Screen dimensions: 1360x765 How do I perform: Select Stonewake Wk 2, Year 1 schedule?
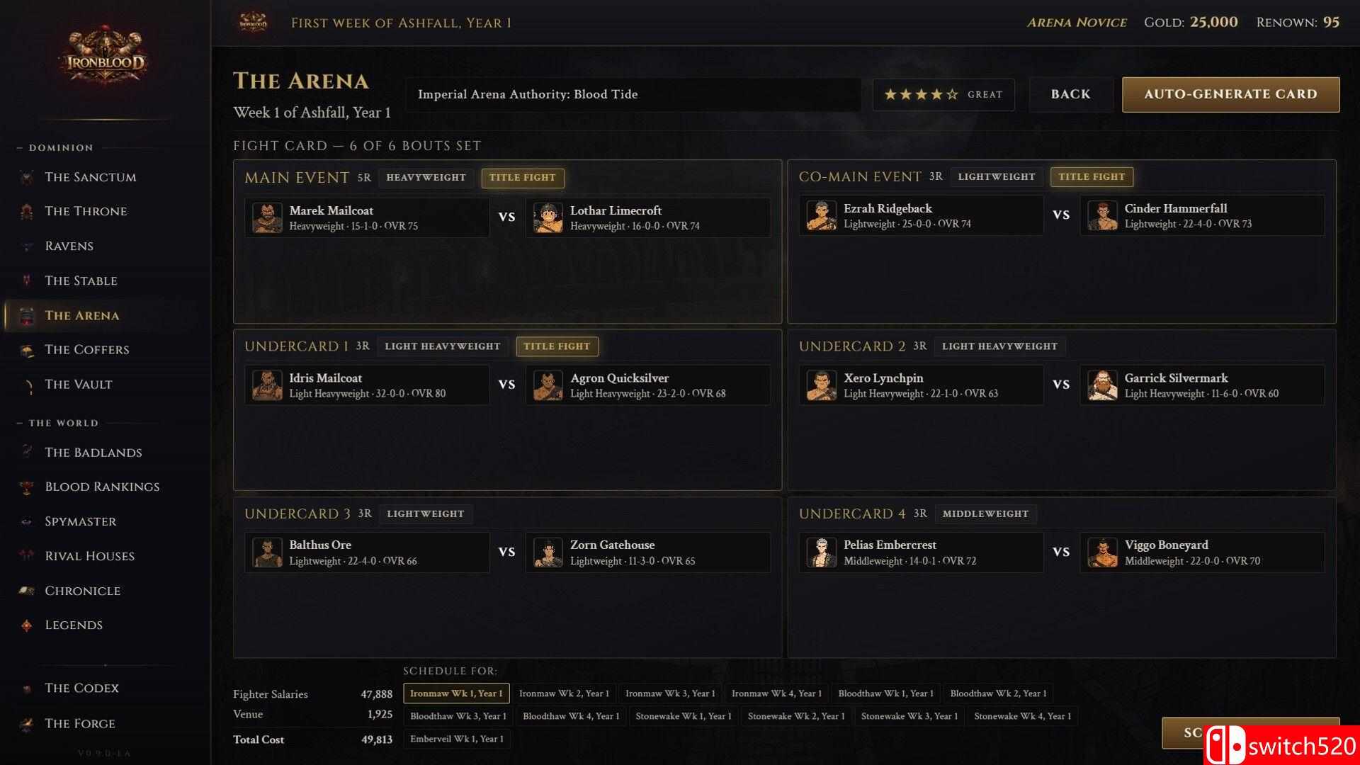(x=796, y=716)
